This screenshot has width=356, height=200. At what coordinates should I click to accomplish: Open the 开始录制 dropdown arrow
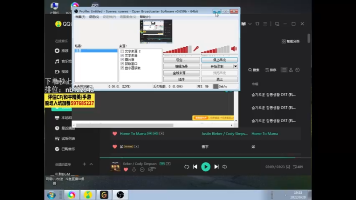point(235,66)
